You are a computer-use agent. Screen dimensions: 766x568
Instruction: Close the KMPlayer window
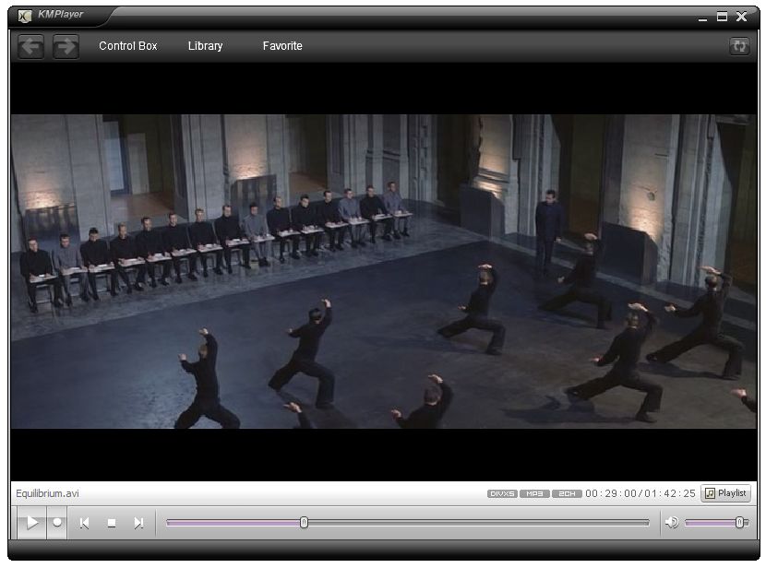pyautogui.click(x=742, y=17)
